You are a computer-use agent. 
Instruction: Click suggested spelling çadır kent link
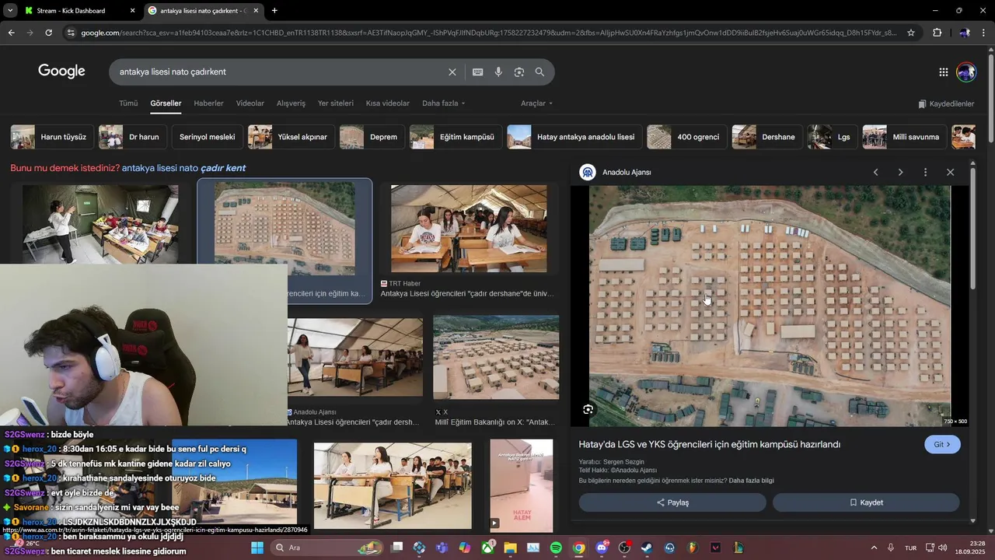coord(183,168)
